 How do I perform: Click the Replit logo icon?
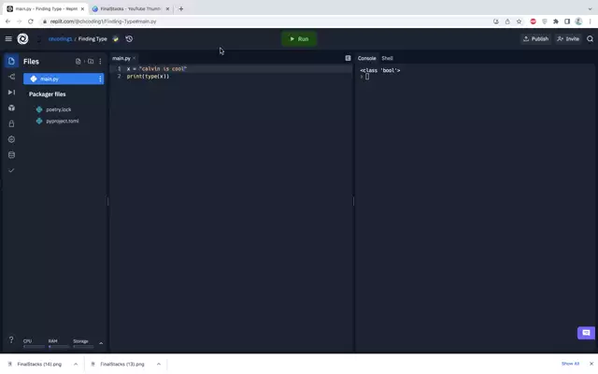(x=22, y=39)
